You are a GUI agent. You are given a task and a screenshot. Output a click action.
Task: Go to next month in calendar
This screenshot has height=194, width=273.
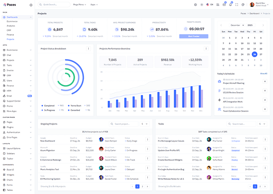pos(264,25)
